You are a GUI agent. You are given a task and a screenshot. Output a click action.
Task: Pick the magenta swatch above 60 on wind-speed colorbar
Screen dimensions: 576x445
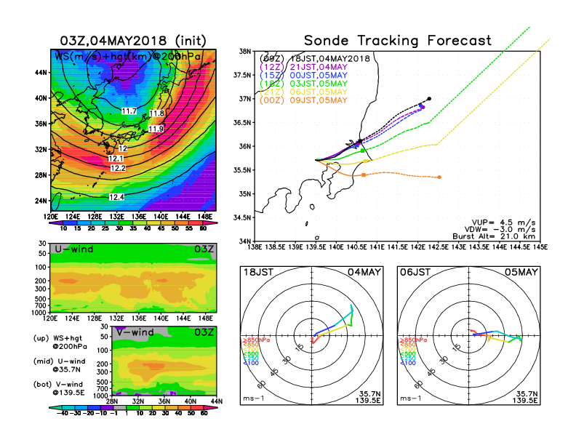(x=210, y=223)
